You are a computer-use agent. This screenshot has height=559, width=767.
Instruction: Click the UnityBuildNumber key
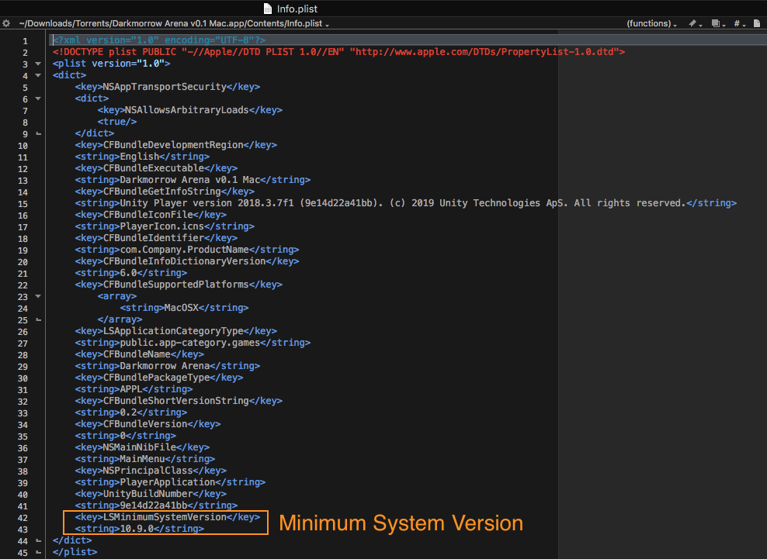151,494
